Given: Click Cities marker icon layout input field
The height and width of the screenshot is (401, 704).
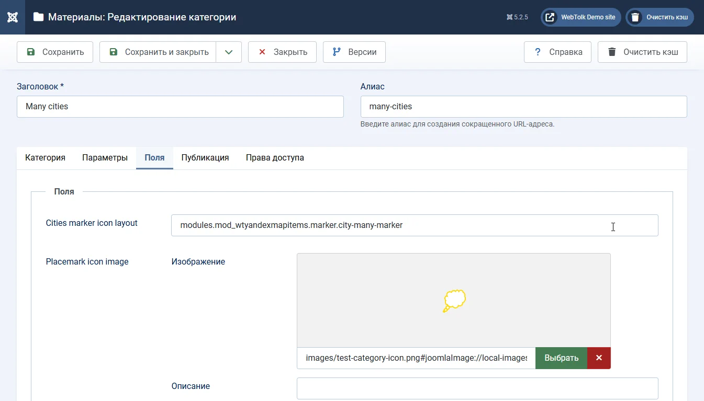Looking at the screenshot, I should tap(415, 225).
